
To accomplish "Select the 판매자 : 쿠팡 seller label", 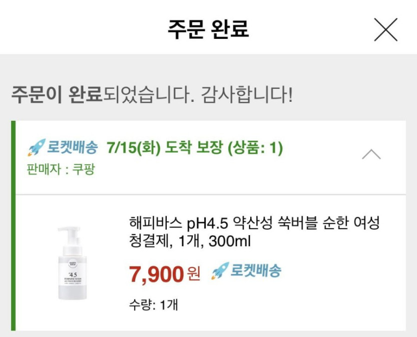I will (x=60, y=169).
